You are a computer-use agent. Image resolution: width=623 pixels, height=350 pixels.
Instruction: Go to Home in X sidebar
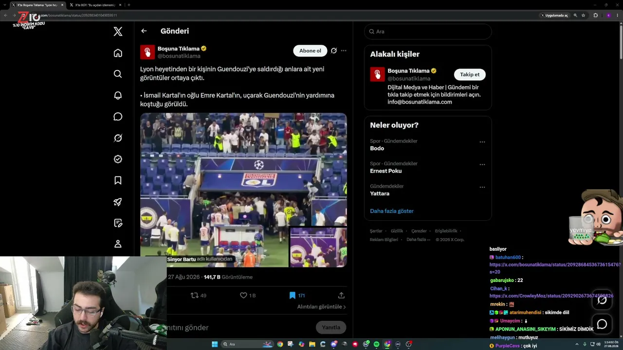[x=118, y=53]
